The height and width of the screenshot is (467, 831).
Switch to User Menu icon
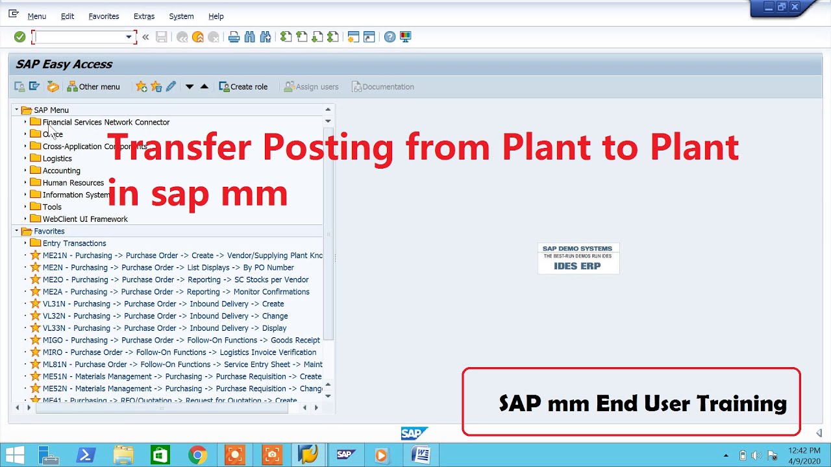click(x=19, y=86)
